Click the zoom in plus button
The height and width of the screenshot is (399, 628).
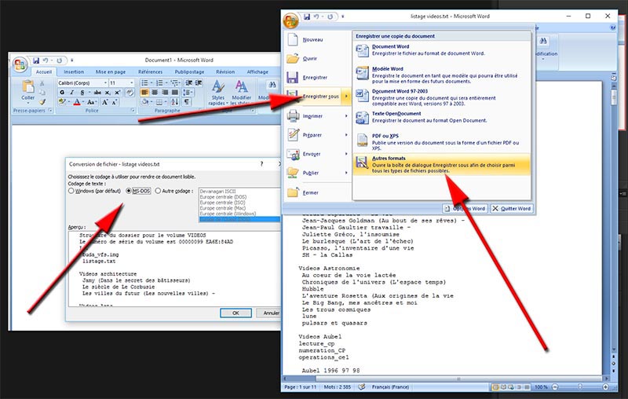(x=605, y=387)
